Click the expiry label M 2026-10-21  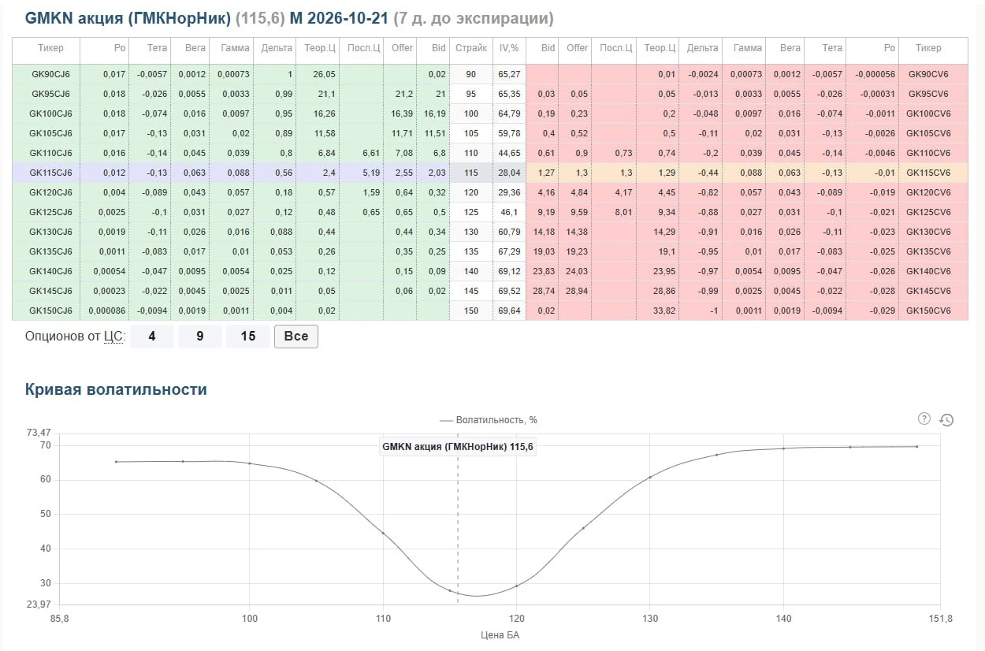point(340,18)
